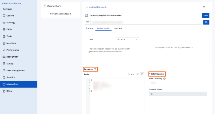This screenshot has height=114, width=215.
Task: Add a new connection tab with plus icon
Action: [204, 7]
